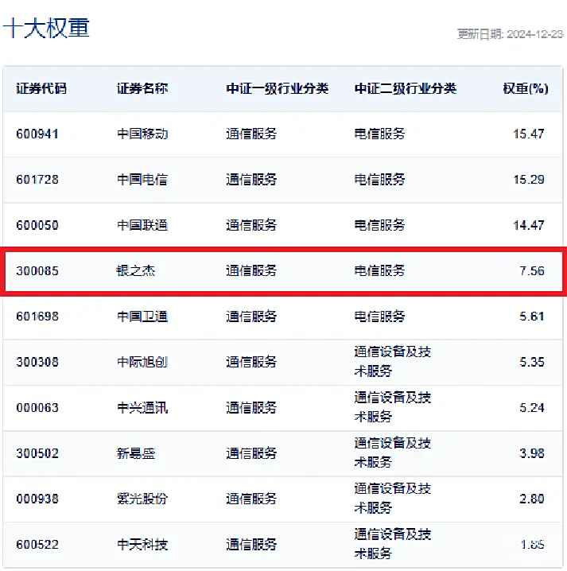Screen dimensions: 567x571
Task: Select the name 中国移动
Action: point(142,134)
